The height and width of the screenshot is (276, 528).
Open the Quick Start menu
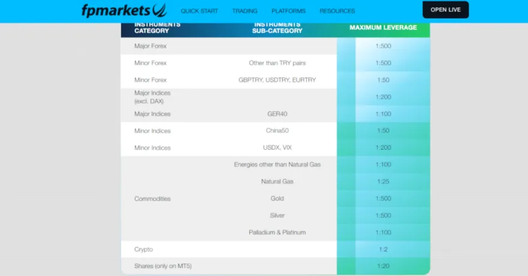199,11
